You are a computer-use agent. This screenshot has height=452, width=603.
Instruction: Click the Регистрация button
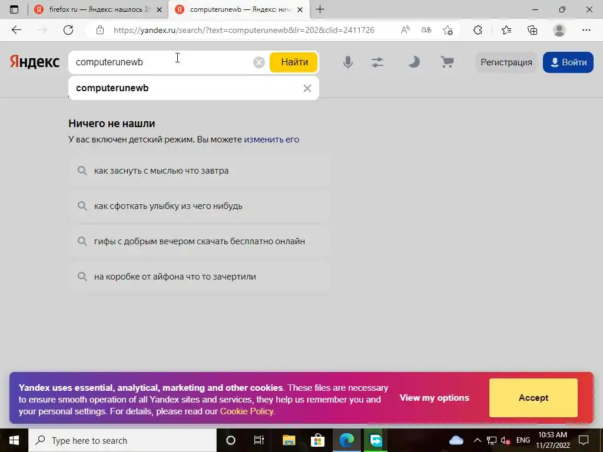(506, 62)
